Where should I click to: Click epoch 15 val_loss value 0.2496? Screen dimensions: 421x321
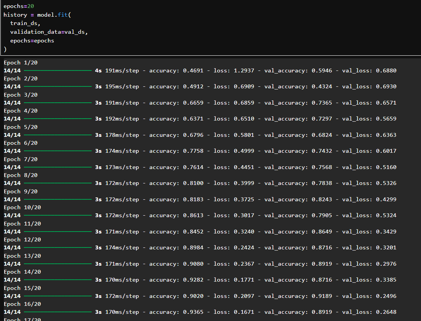(386, 296)
